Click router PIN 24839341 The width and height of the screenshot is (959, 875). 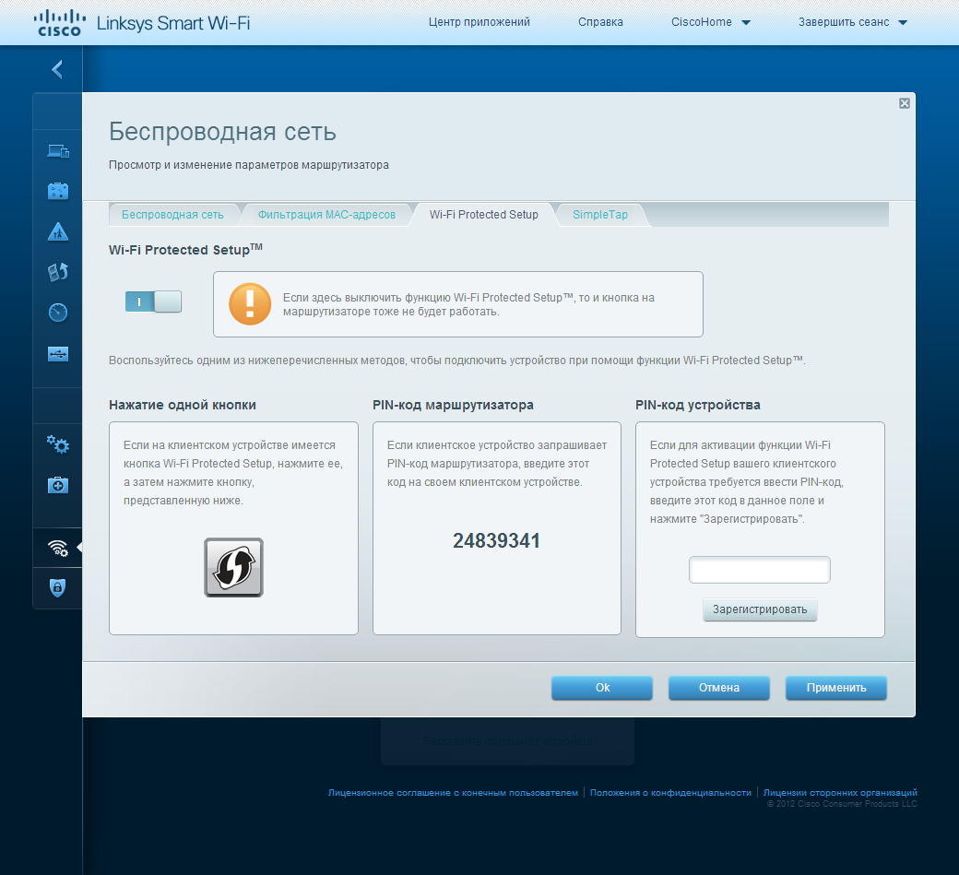pyautogui.click(x=496, y=540)
